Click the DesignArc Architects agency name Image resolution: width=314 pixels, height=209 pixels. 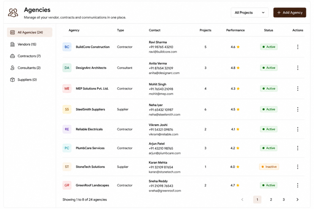[91, 68]
